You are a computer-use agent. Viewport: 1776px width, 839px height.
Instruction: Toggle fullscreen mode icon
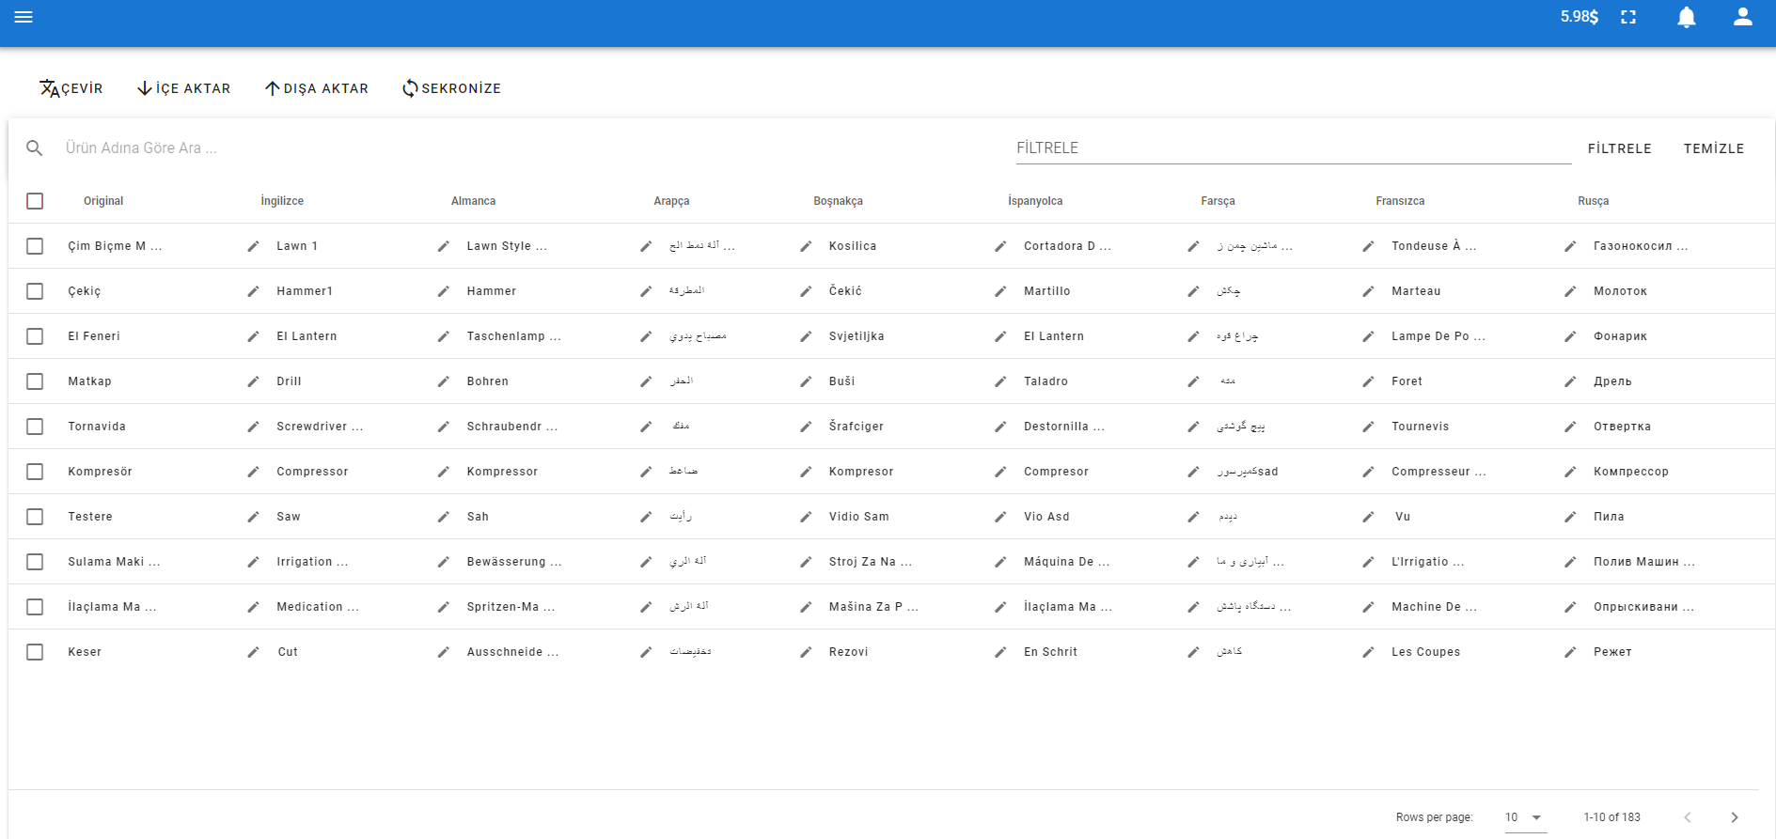[1628, 17]
